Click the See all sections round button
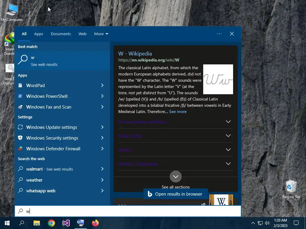Viewport: 306px width, 229px height. pyautogui.click(x=176, y=177)
